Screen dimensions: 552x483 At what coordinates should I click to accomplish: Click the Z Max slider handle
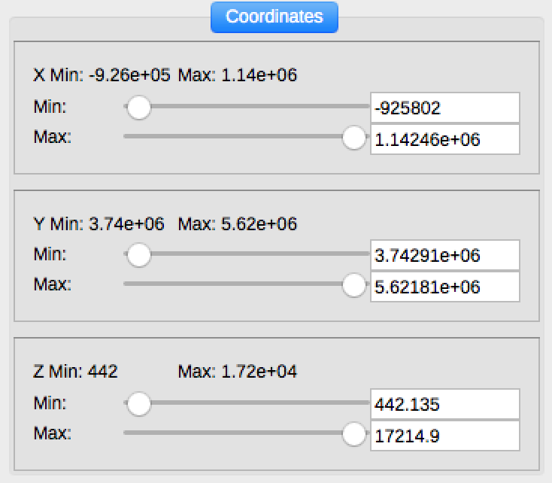click(x=353, y=435)
